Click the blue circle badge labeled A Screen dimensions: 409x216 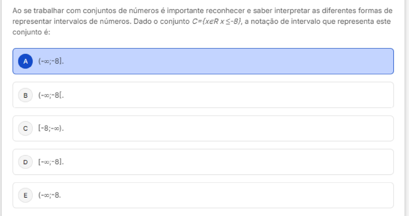[x=25, y=61]
